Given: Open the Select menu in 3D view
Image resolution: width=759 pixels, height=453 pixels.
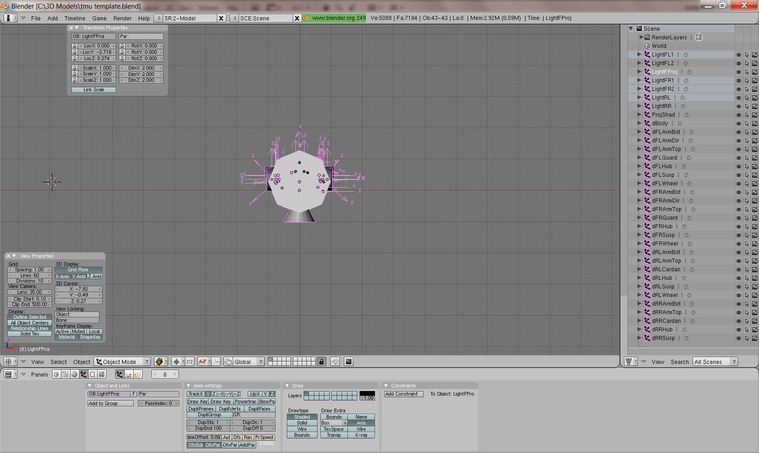Looking at the screenshot, I should click(x=58, y=362).
